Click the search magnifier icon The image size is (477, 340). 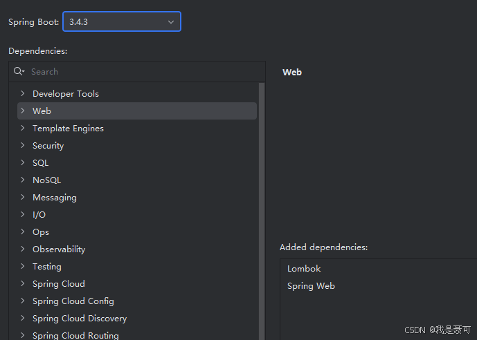19,71
